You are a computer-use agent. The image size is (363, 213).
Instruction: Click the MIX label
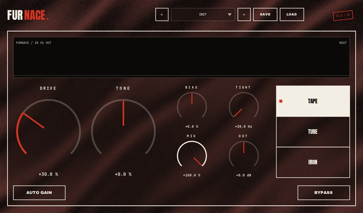191,136
